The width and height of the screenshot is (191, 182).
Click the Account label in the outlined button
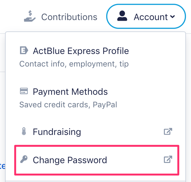151,17
